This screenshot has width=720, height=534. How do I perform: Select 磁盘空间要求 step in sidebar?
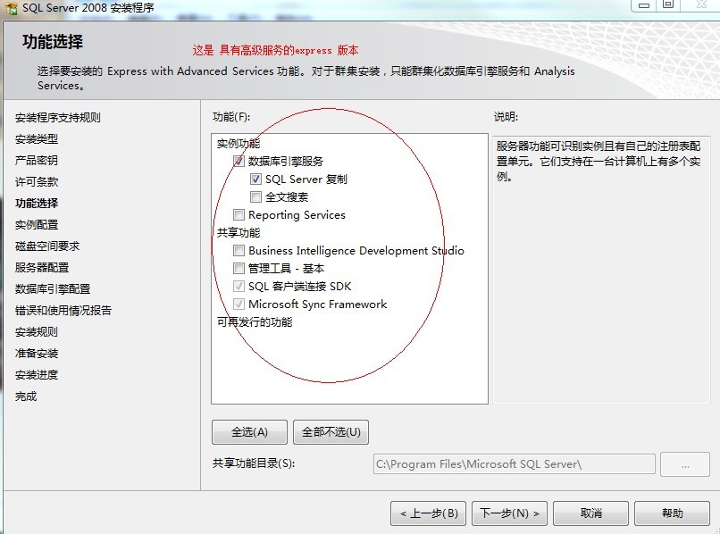click(x=46, y=246)
